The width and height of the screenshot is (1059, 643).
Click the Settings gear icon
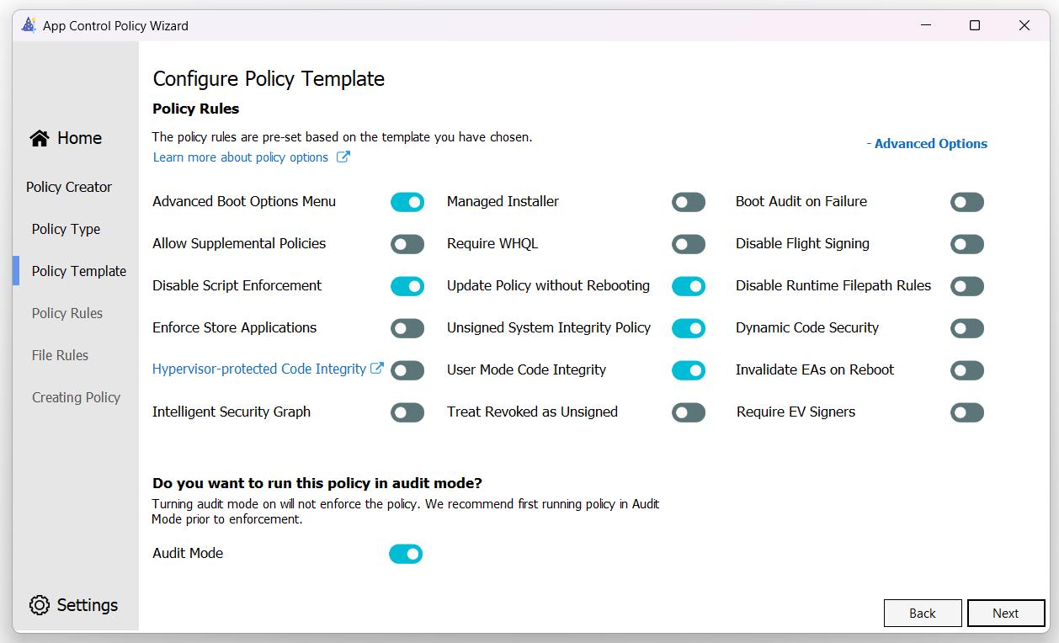point(40,605)
